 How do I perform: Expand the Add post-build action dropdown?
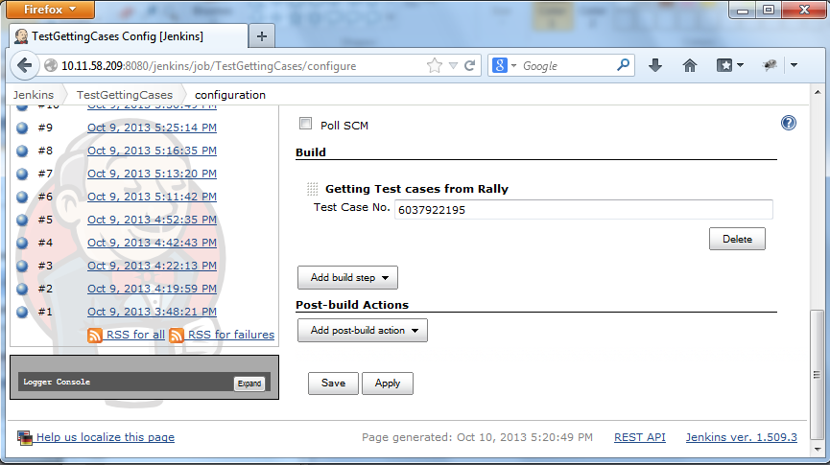[362, 331]
